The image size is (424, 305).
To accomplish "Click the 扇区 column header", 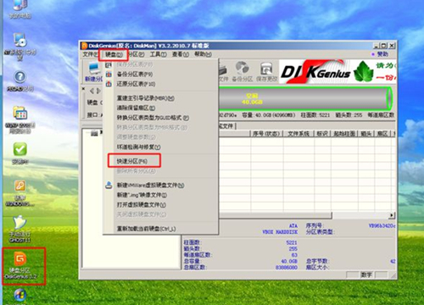I will pos(382,134).
